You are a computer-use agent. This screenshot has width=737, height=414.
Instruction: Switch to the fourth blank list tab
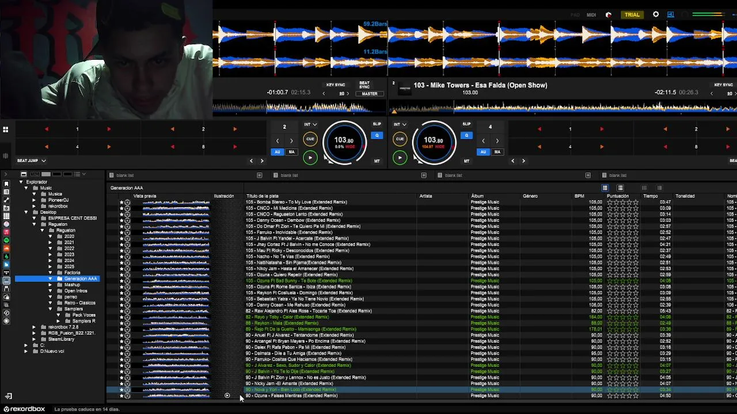670,175
